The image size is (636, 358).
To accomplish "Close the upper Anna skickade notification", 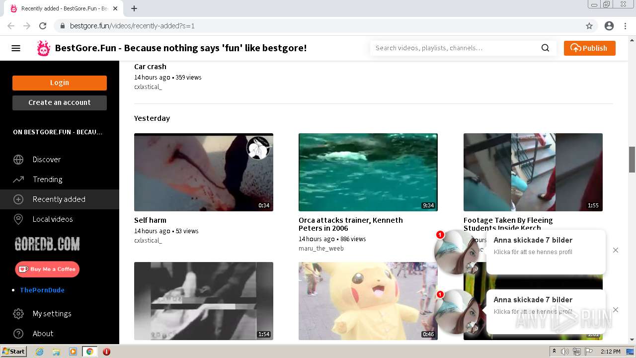I will 616,250.
